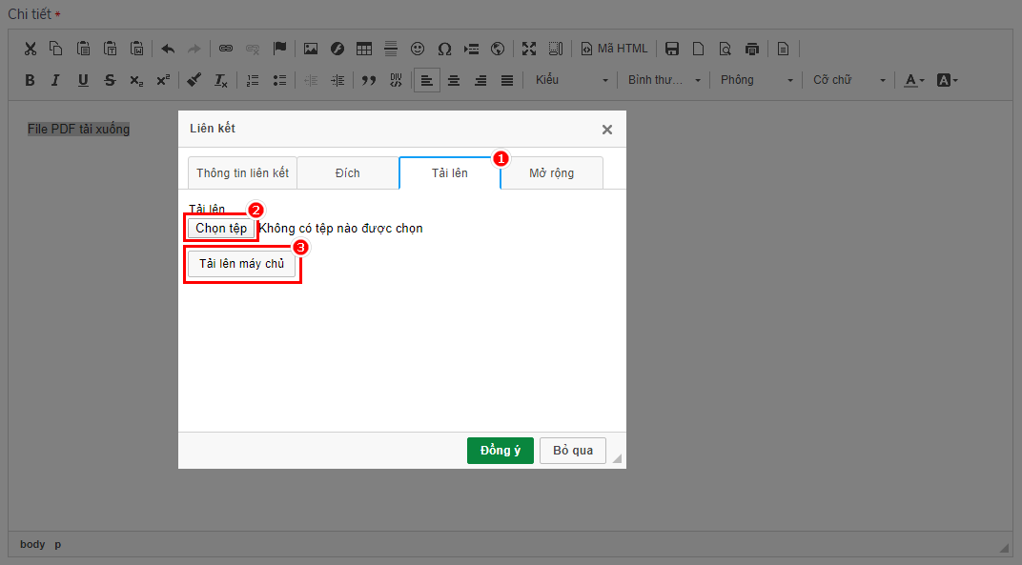Insert special character with Omega icon

(x=444, y=49)
